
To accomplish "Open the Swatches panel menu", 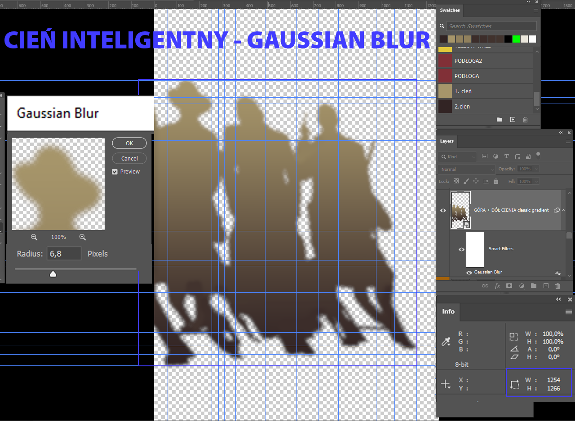I will (535, 10).
